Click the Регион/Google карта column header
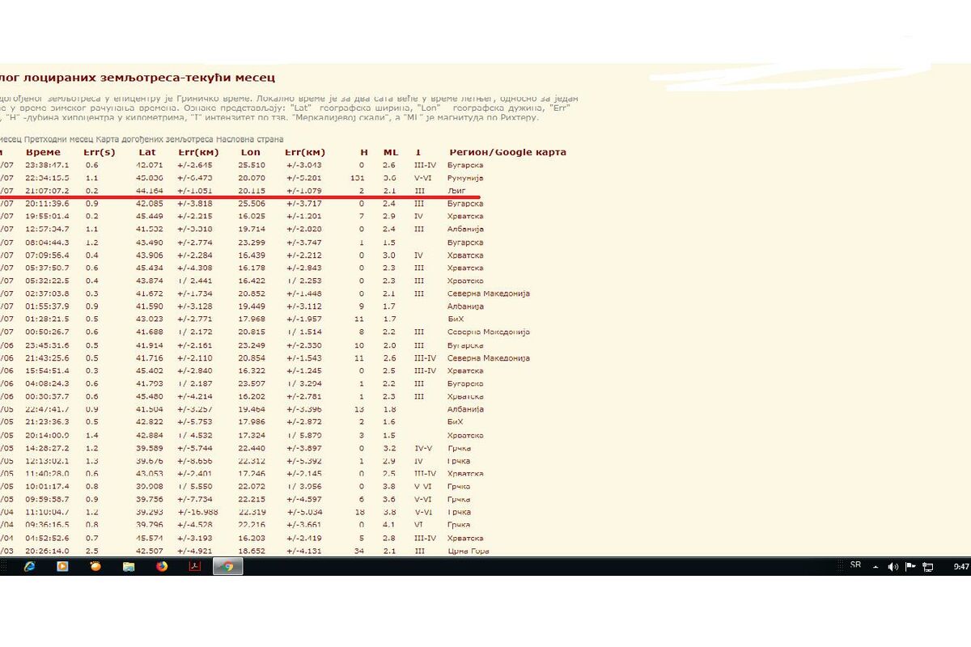 pos(507,152)
